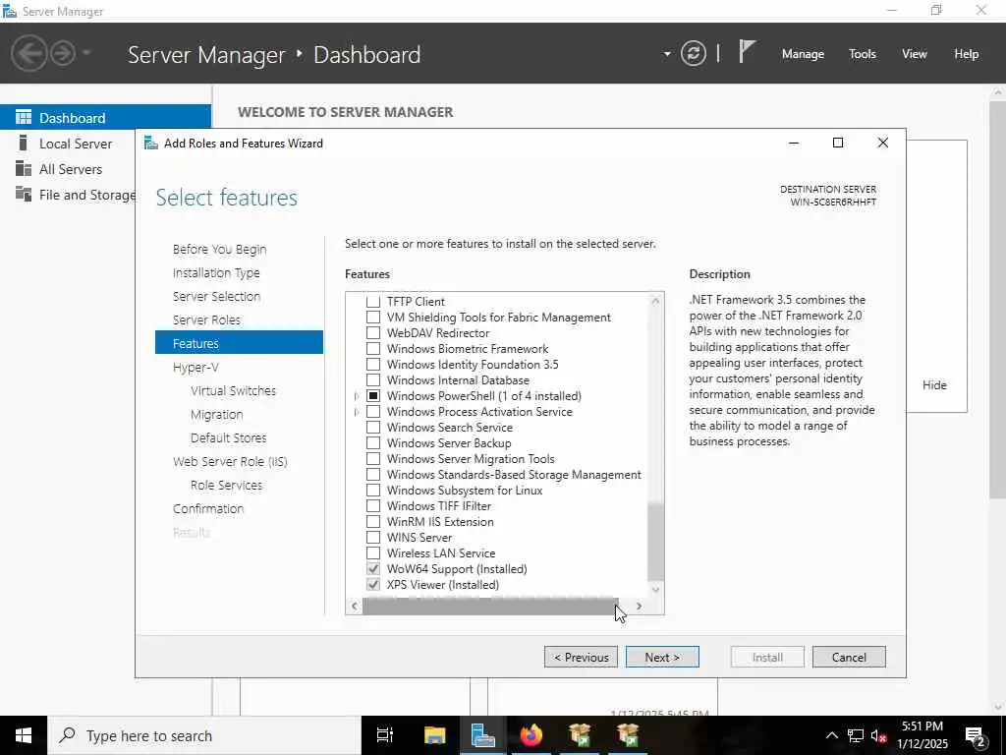Image resolution: width=1006 pixels, height=755 pixels.
Task: Check Windows Internal Database
Action: (372, 380)
